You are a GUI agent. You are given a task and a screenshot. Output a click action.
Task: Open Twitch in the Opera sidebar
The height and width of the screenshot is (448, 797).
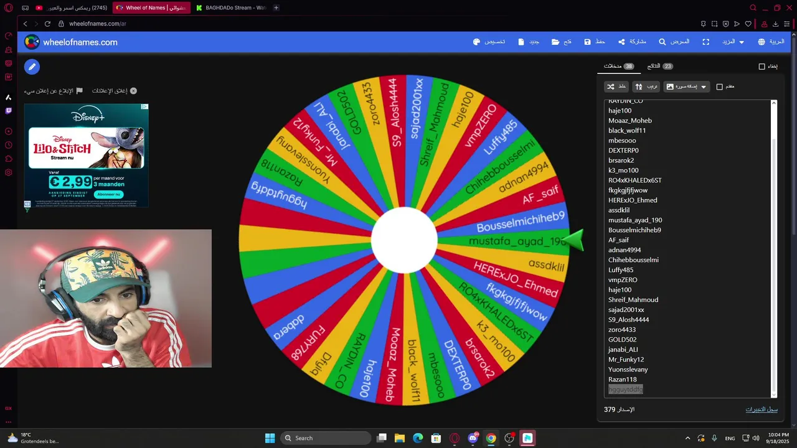tap(9, 111)
